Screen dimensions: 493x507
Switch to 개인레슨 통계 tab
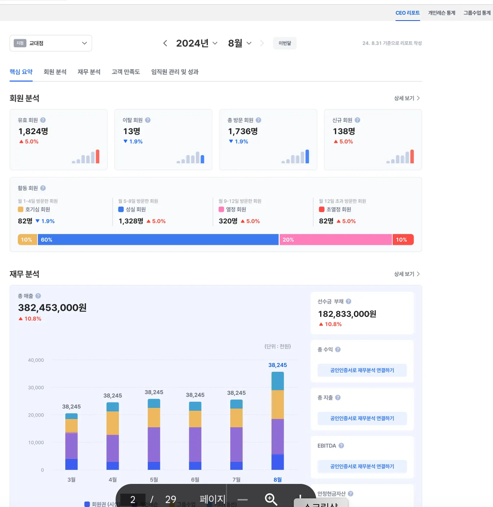tap(442, 13)
